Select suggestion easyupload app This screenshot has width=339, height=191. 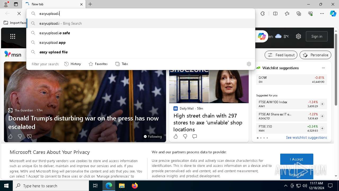pos(141,42)
